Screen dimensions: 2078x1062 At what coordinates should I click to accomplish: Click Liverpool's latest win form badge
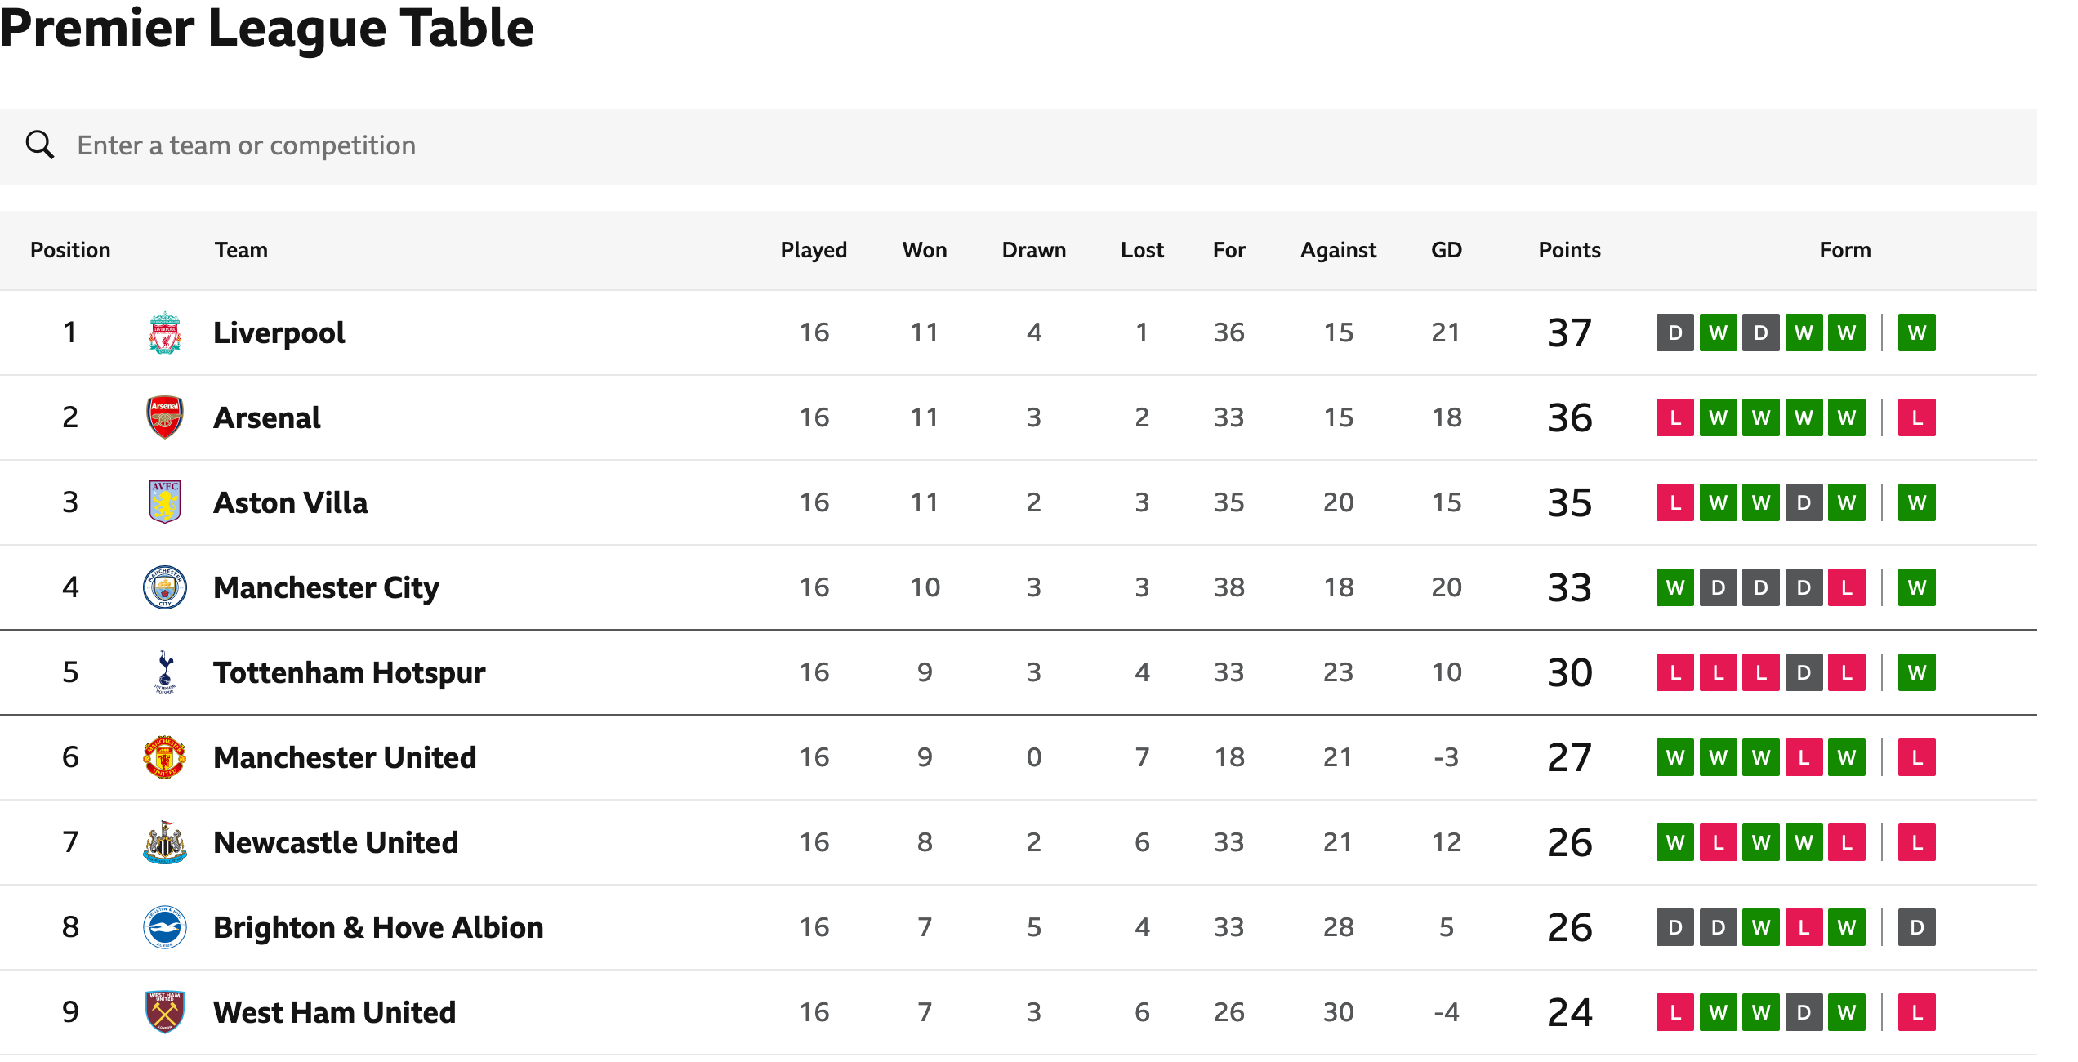click(1917, 332)
